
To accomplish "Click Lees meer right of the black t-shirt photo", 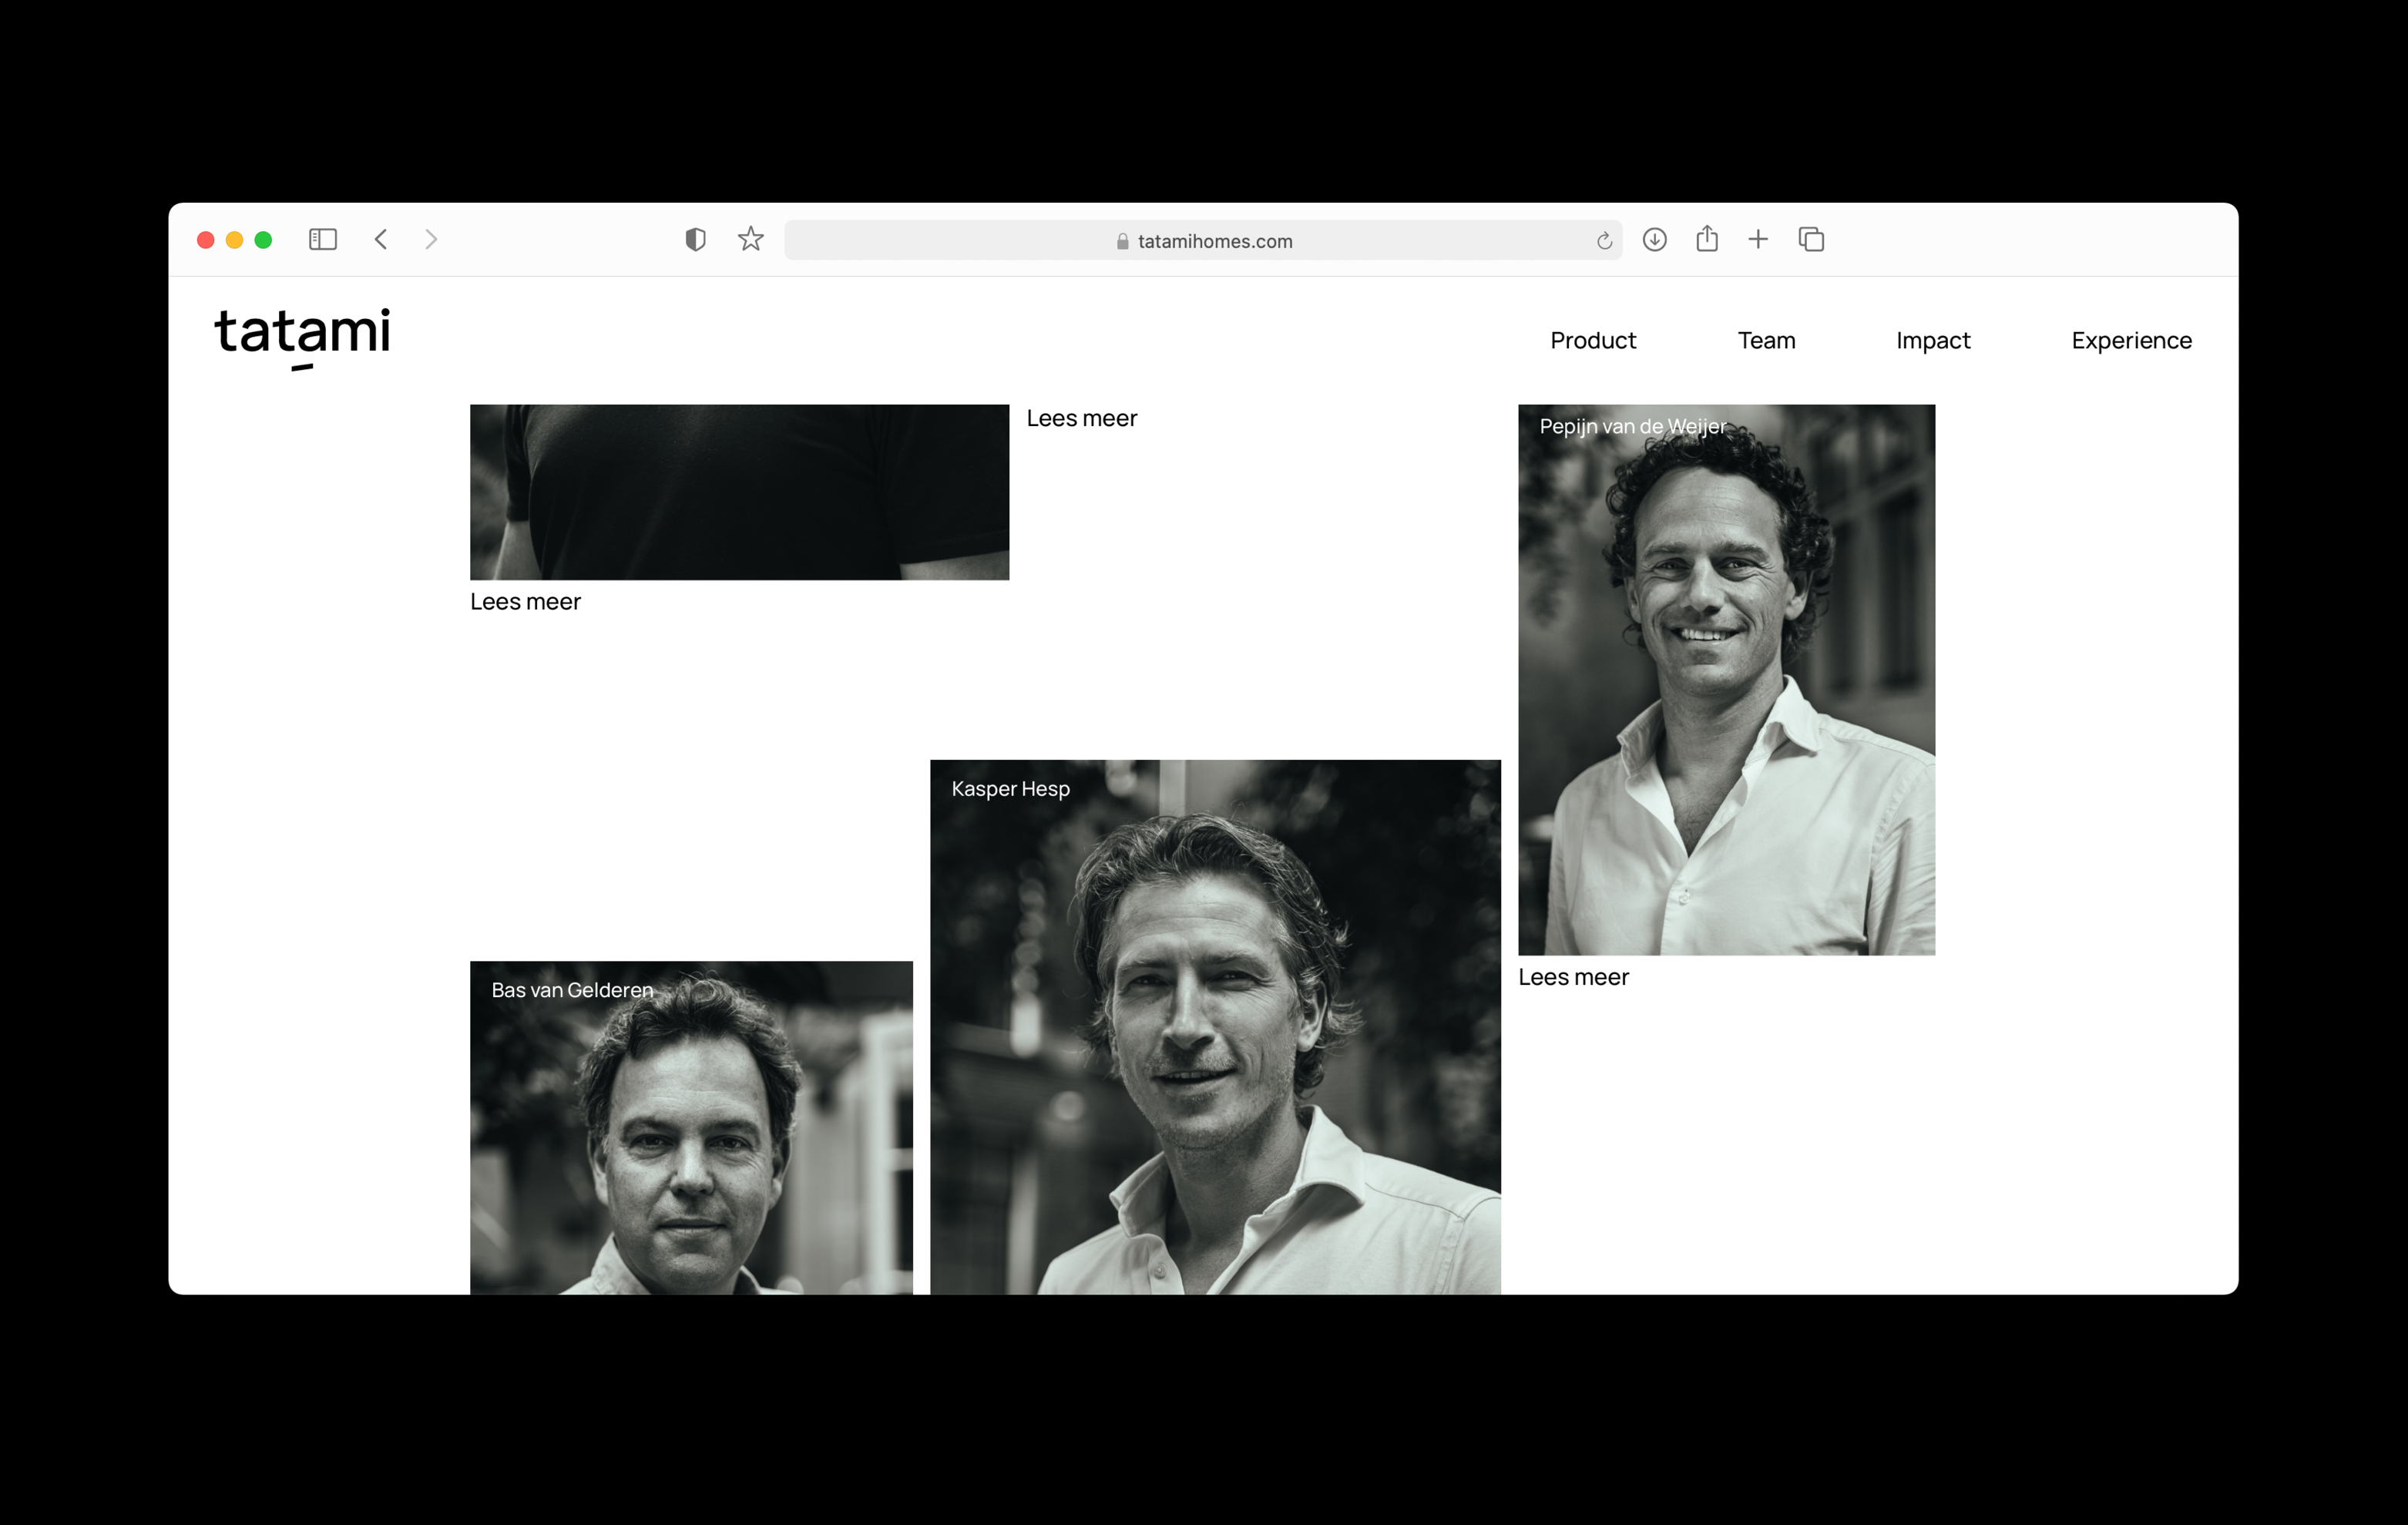I will tap(1082, 418).
